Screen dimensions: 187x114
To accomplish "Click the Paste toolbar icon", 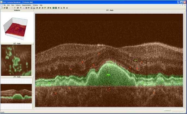I will (15, 8).
